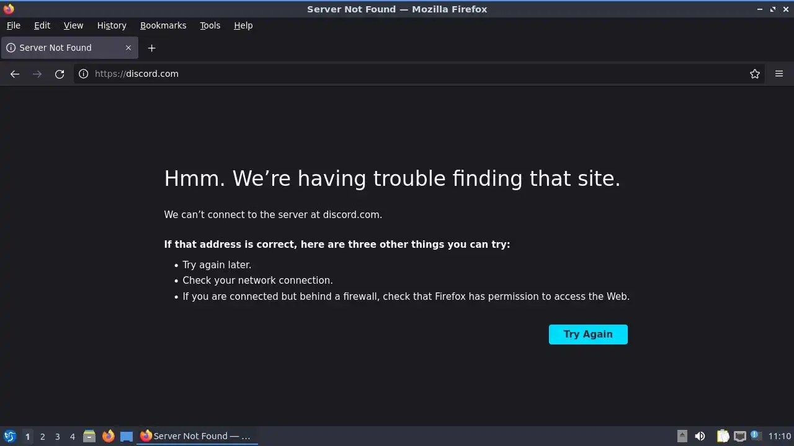Open the clipboard manager tray icon
Screen dimensions: 794x446
(x=723, y=436)
